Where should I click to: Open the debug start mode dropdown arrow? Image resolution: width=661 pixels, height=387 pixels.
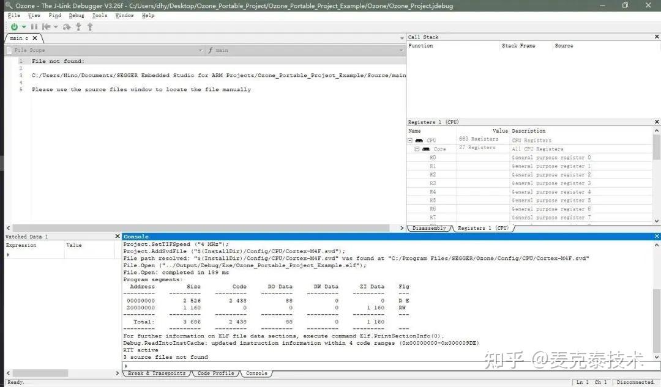(24, 26)
